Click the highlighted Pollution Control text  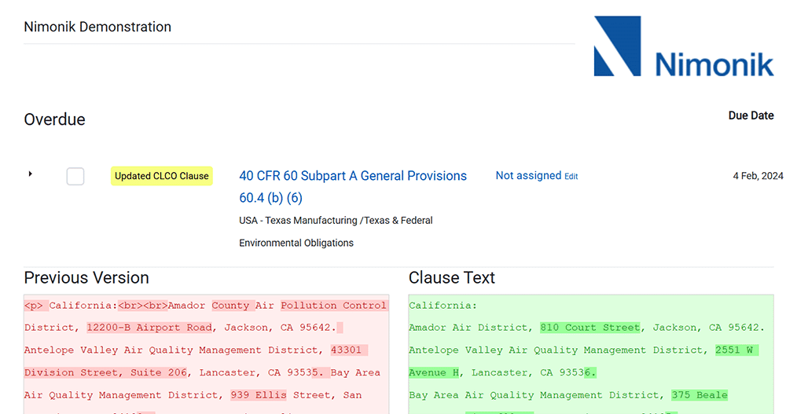point(333,306)
